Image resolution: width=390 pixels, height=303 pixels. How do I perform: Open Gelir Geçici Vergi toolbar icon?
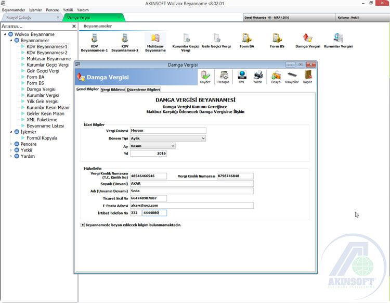(216, 41)
